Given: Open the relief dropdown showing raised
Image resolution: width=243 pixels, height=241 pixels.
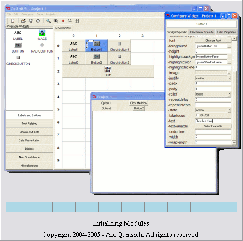Looking at the screenshot, I should click(x=229, y=94).
